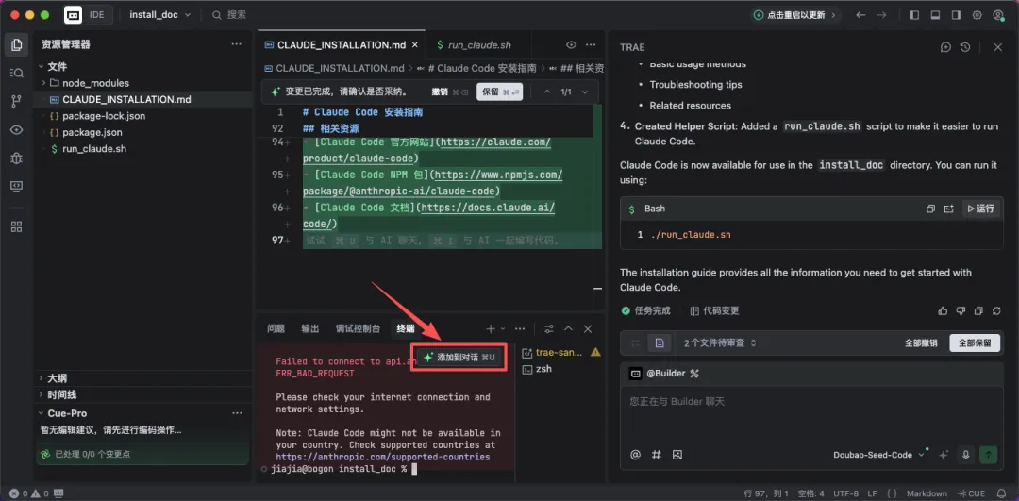Click 撤销 to revert the change
The width and height of the screenshot is (1019, 501).
[x=450, y=92]
